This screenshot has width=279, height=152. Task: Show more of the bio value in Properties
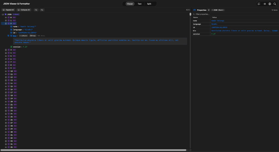tap(275, 31)
